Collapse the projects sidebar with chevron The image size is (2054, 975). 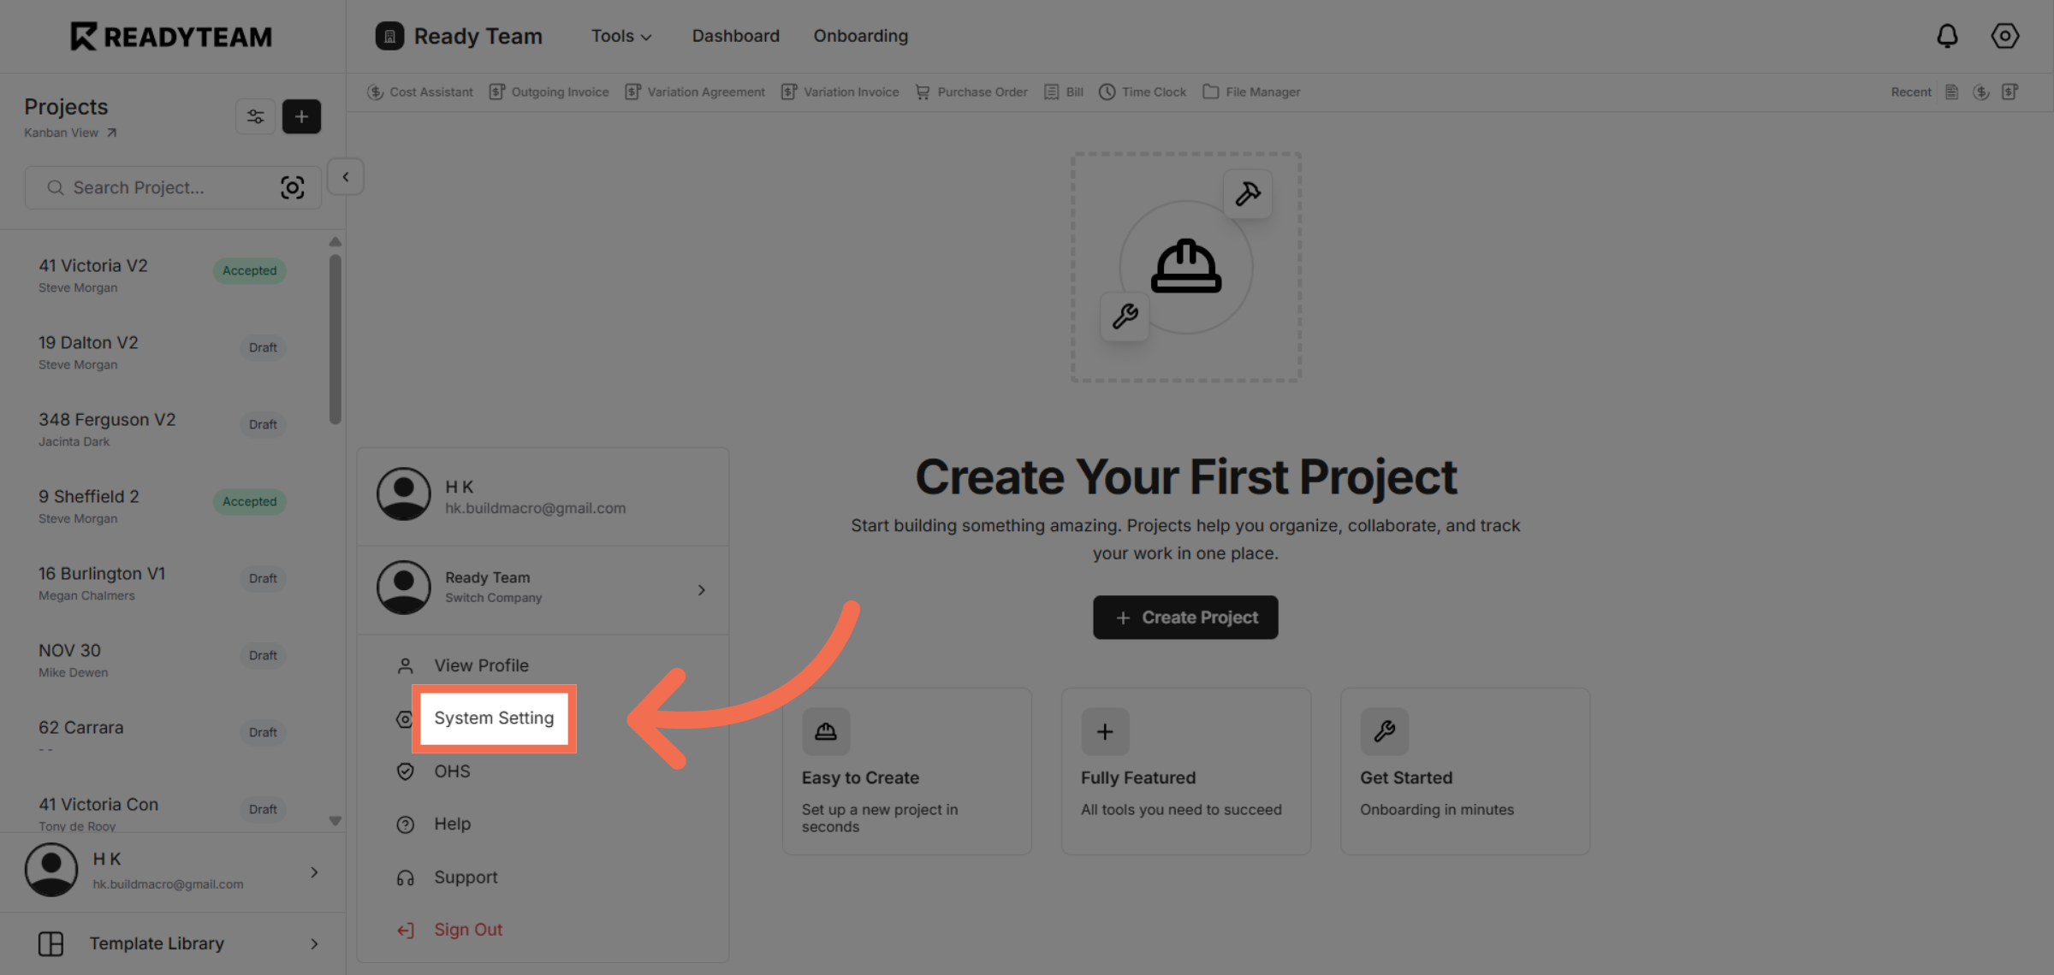coord(346,177)
